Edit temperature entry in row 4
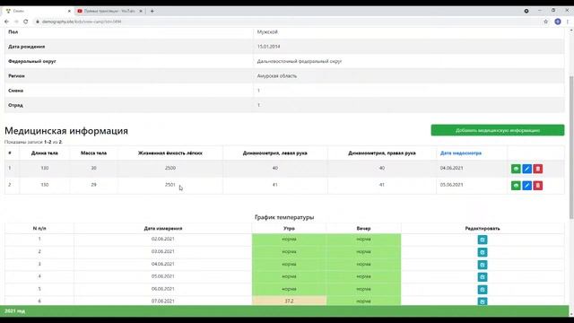The width and height of the screenshot is (574, 323). point(483,277)
